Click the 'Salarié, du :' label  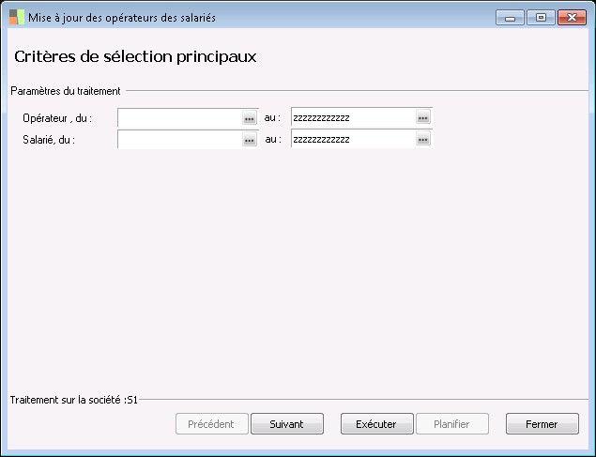(49, 140)
